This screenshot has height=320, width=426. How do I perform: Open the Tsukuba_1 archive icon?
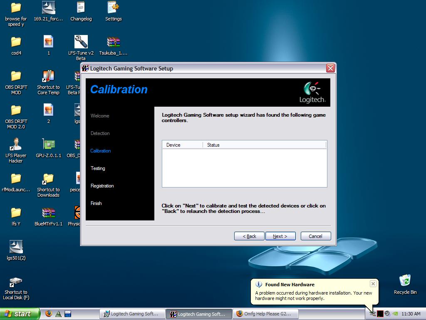tap(113, 46)
